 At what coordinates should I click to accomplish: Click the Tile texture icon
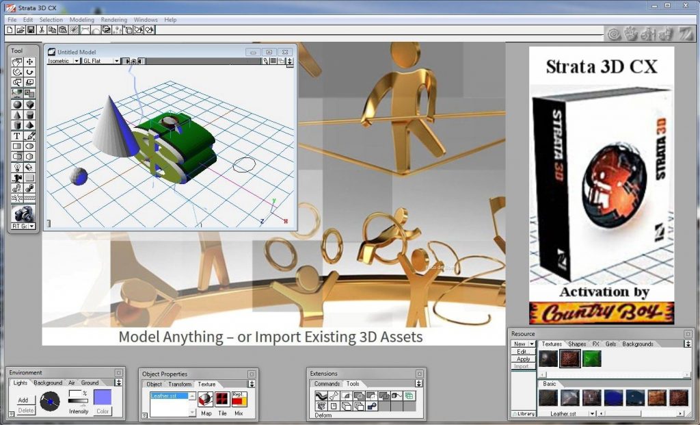click(x=222, y=398)
